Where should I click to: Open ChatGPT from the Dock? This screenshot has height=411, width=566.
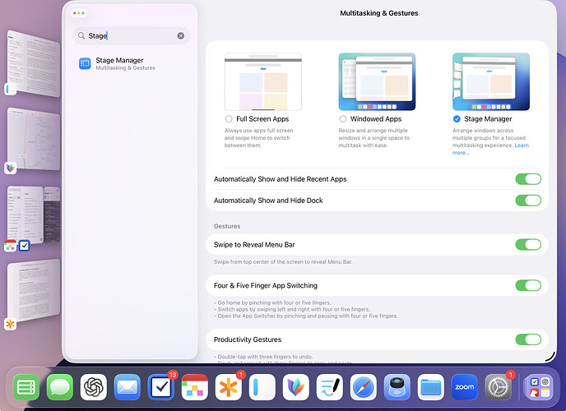click(94, 387)
